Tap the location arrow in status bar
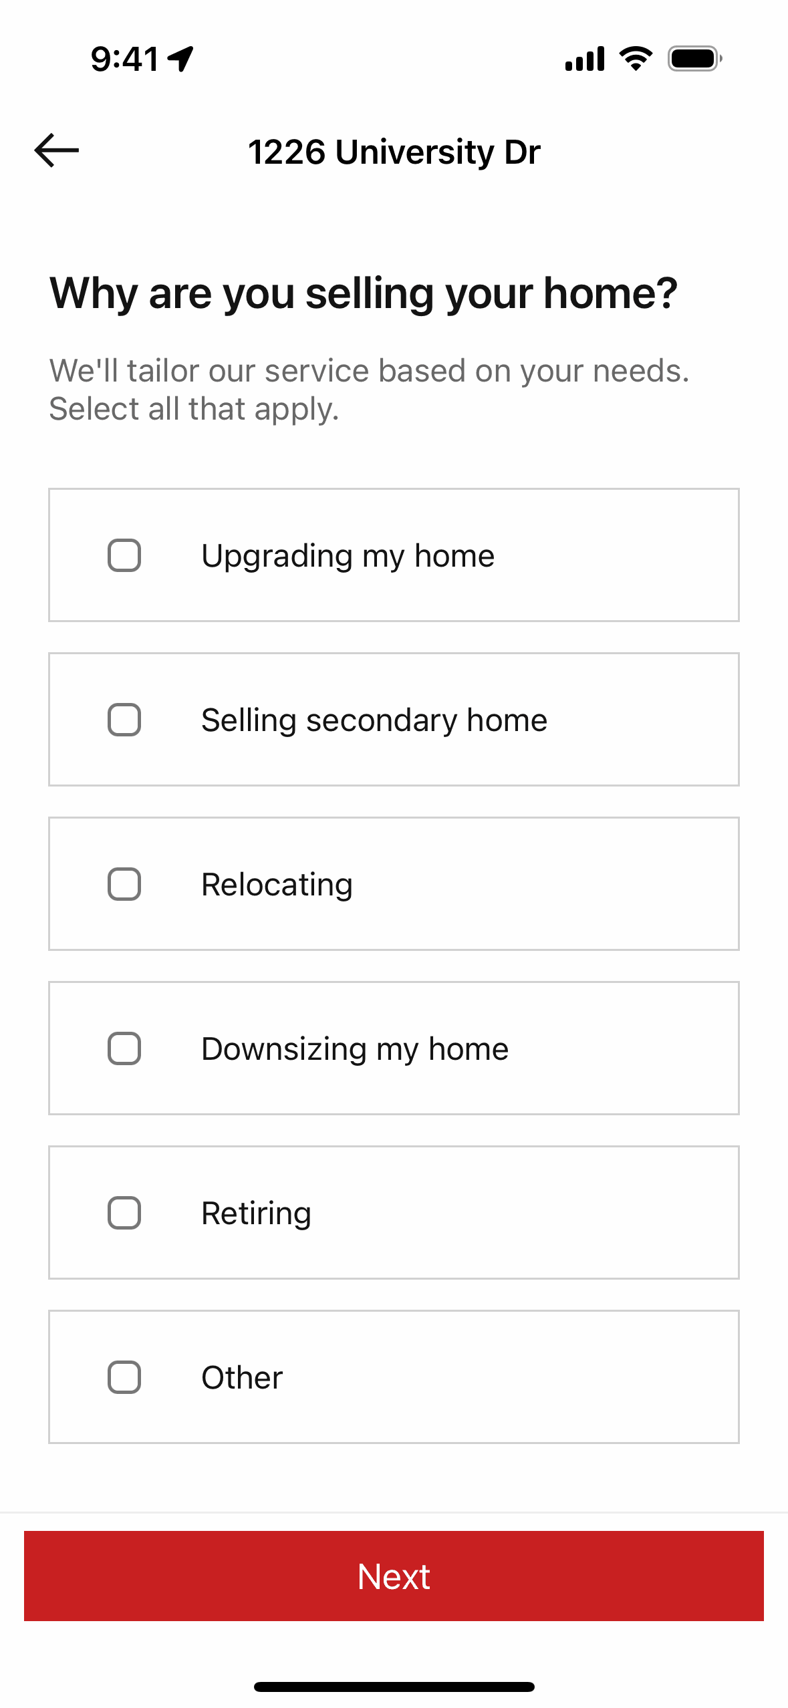788x1708 pixels. pyautogui.click(x=180, y=58)
